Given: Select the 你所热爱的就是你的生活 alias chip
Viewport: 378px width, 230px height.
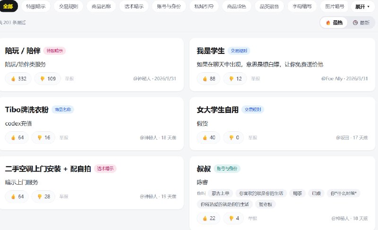Looking at the screenshot, I should tap(225, 204).
